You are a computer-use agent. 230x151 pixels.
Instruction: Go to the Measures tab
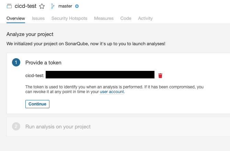[x=104, y=18]
